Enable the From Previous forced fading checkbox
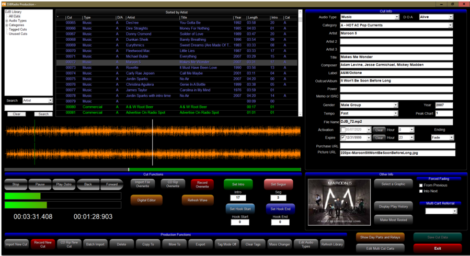 pos(421,185)
